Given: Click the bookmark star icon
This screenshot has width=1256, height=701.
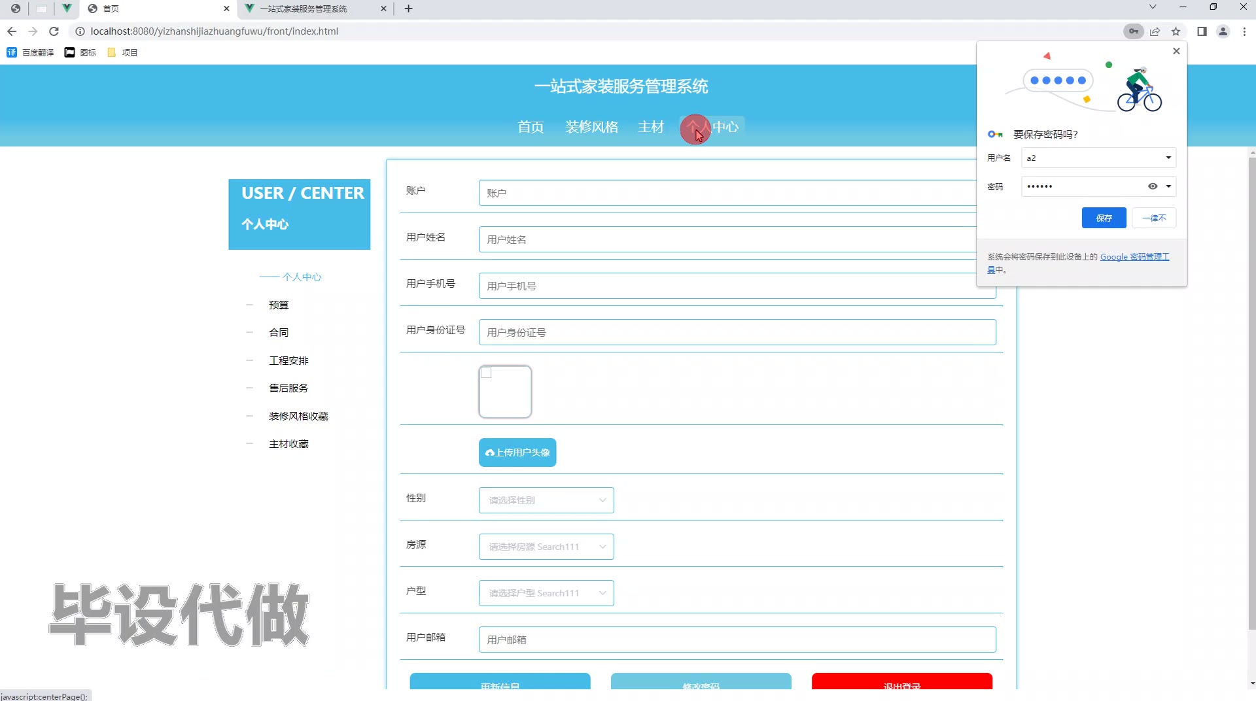Looking at the screenshot, I should [1176, 31].
